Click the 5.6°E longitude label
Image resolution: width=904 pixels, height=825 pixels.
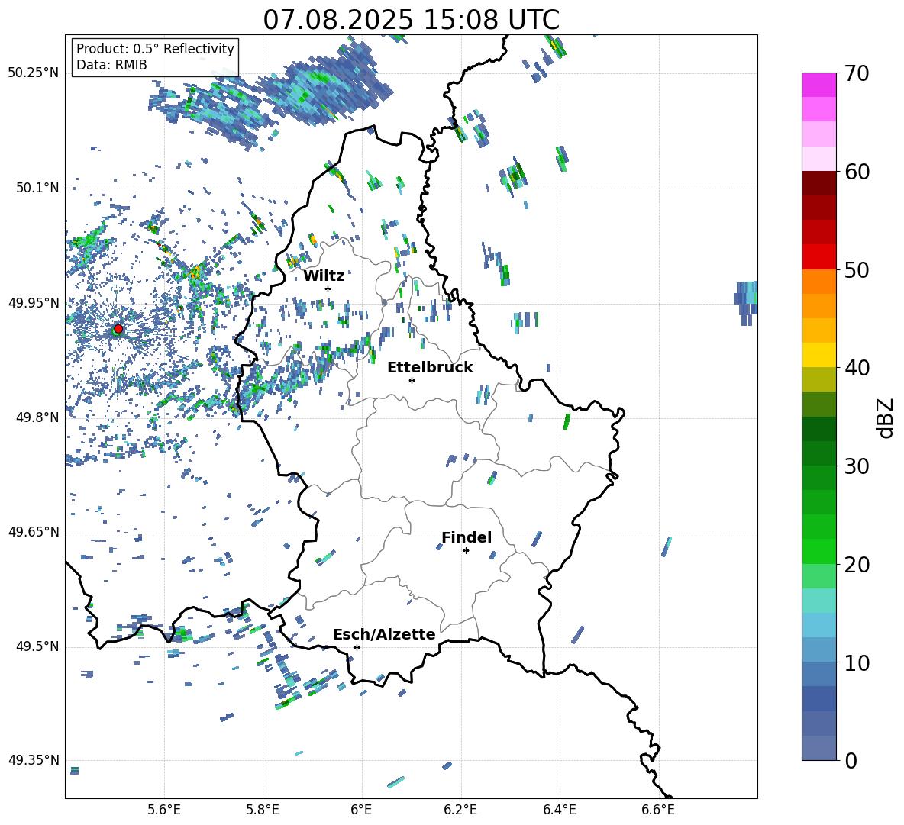(x=164, y=810)
